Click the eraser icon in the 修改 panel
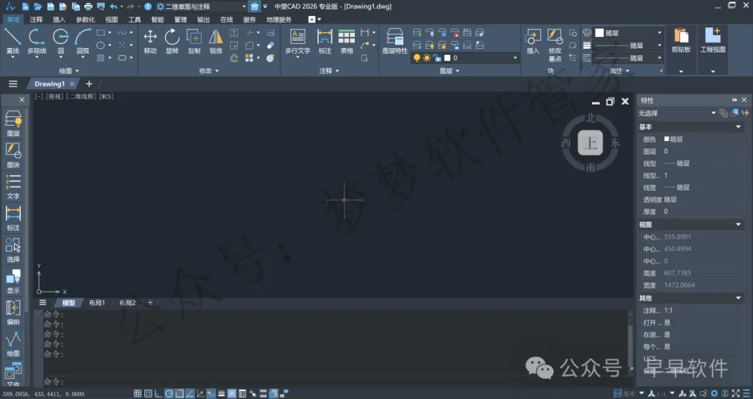Image resolution: width=753 pixels, height=399 pixels. [x=271, y=45]
